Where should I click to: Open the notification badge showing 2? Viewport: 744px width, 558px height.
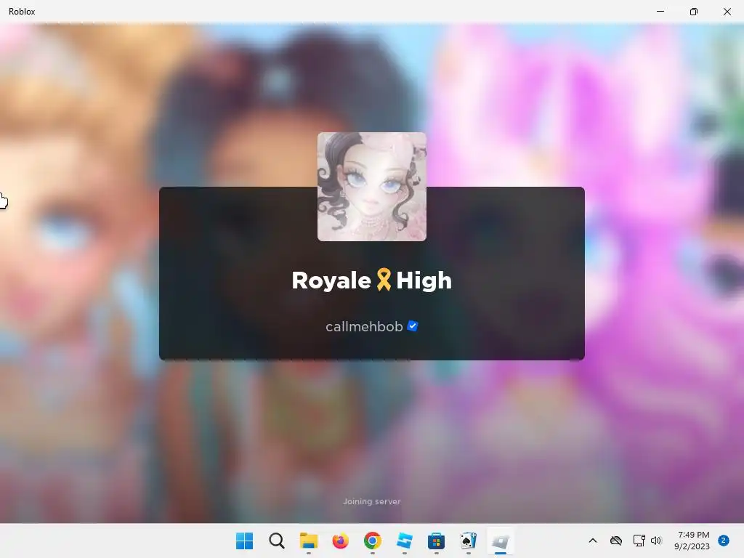[724, 541]
